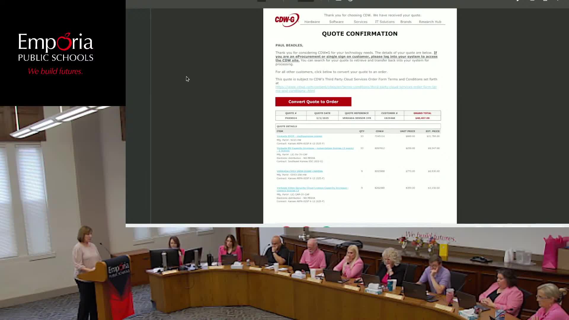
Task: Select CDW number 8267812
Action: 379,148
